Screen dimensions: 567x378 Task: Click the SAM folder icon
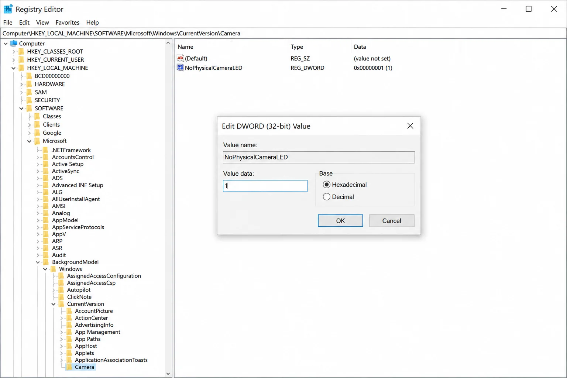[30, 92]
